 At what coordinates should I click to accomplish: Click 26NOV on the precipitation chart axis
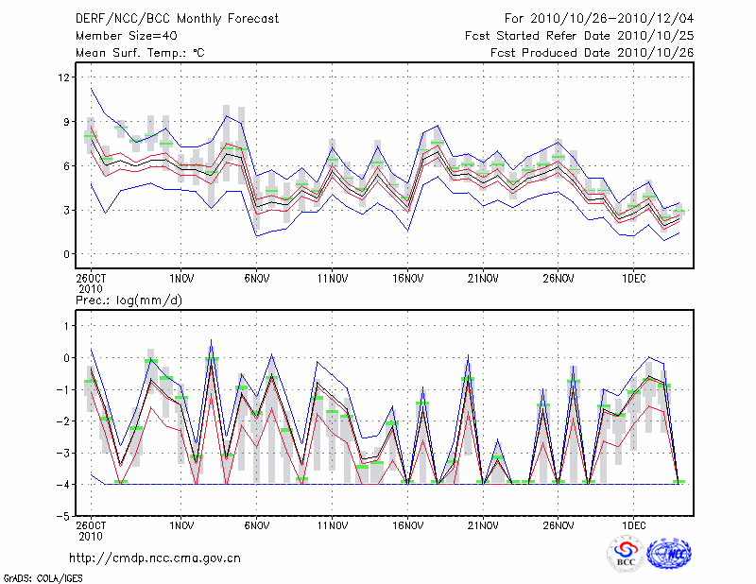pyautogui.click(x=558, y=524)
